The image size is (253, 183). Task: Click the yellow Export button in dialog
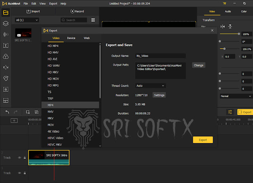pyautogui.click(x=203, y=140)
